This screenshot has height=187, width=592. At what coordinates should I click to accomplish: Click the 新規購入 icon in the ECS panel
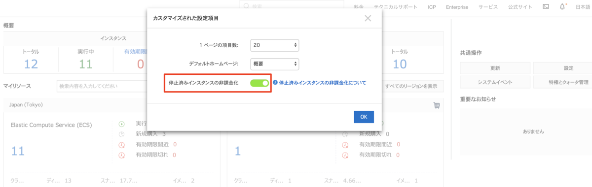click(121, 134)
